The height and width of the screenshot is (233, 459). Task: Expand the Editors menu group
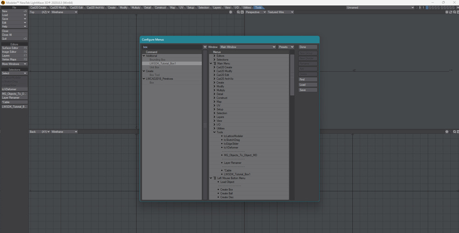[214, 56]
